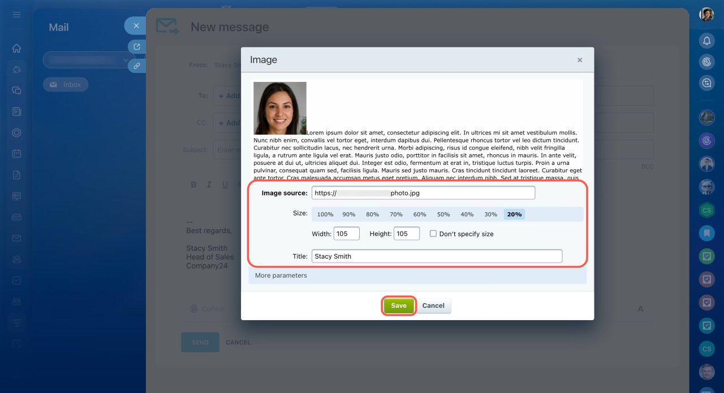724x393 pixels.
Task: Select the 100% size option
Action: [x=325, y=215]
